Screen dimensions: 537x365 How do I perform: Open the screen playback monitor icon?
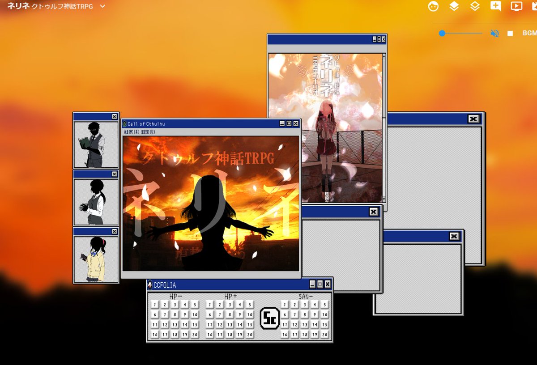[516, 6]
